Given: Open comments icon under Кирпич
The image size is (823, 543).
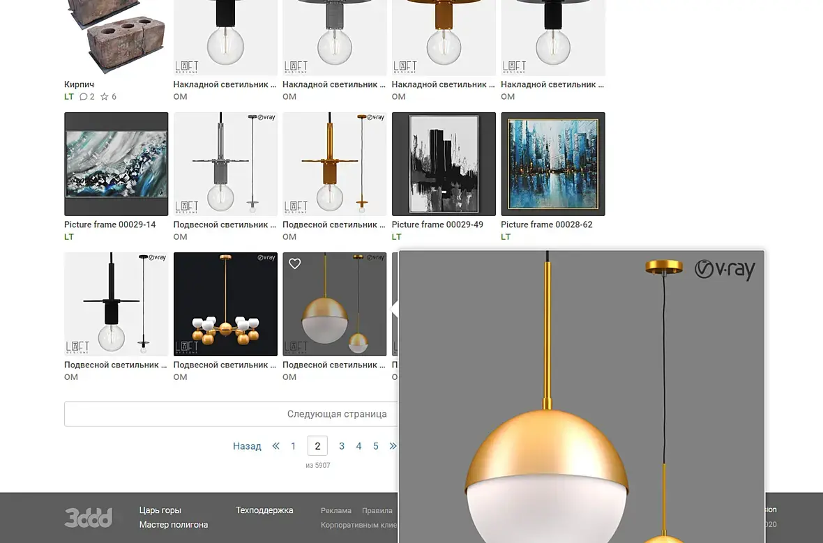Looking at the screenshot, I should click(x=84, y=96).
